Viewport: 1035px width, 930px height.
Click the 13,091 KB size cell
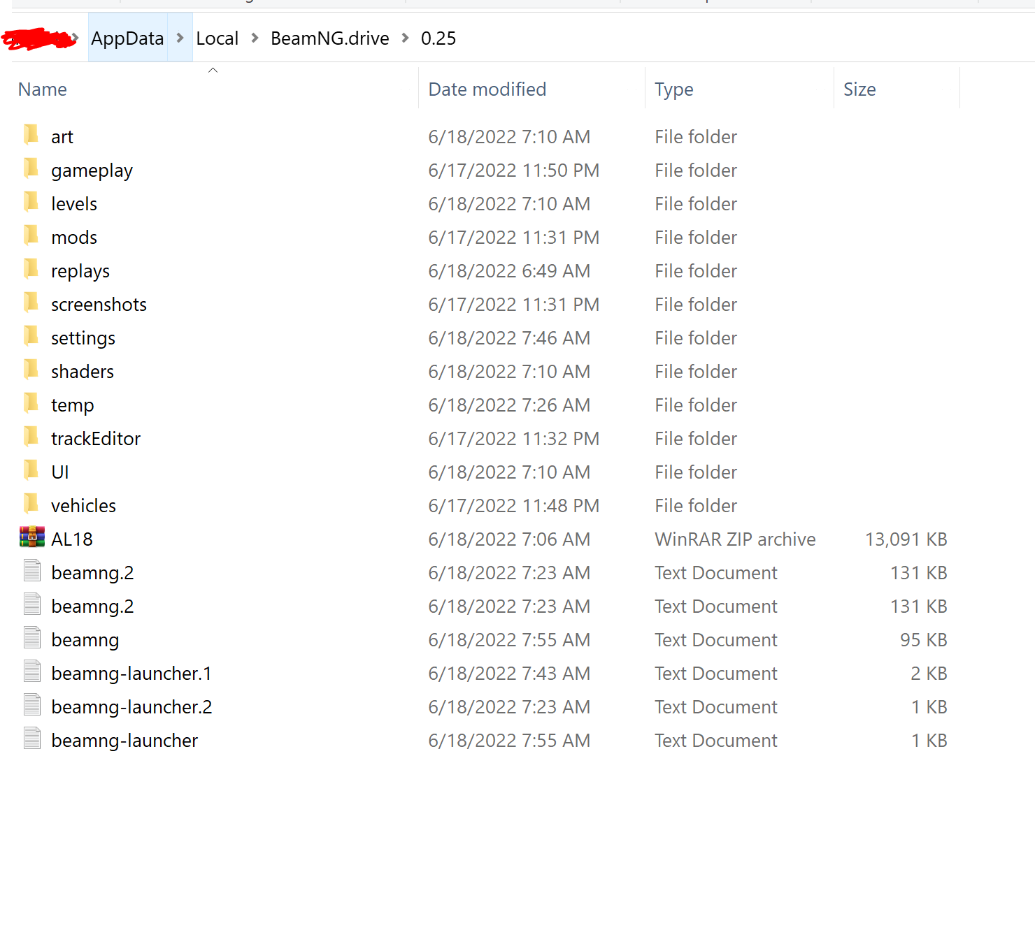click(x=906, y=539)
